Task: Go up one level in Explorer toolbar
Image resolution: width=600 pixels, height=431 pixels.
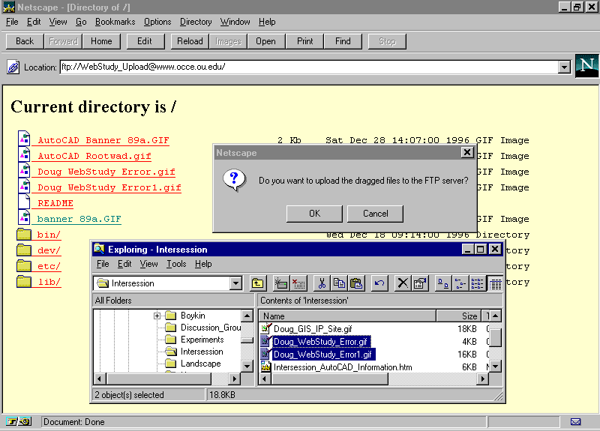Action: pos(257,283)
